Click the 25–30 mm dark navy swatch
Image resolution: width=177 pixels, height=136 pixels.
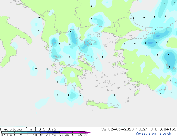(56, 132)
